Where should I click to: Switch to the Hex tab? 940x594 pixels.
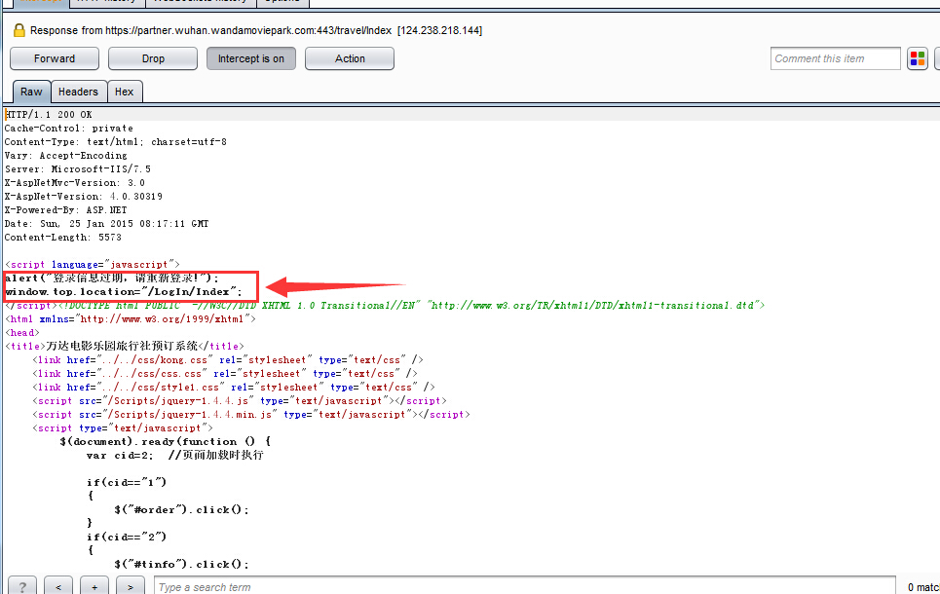pyautogui.click(x=124, y=92)
